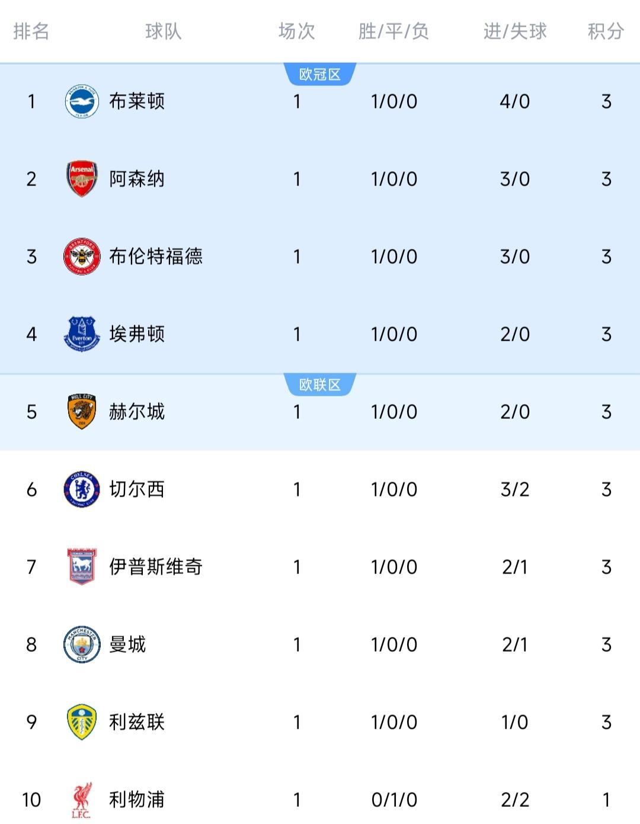
Task: Click the Leeds United badge
Action: point(82,722)
